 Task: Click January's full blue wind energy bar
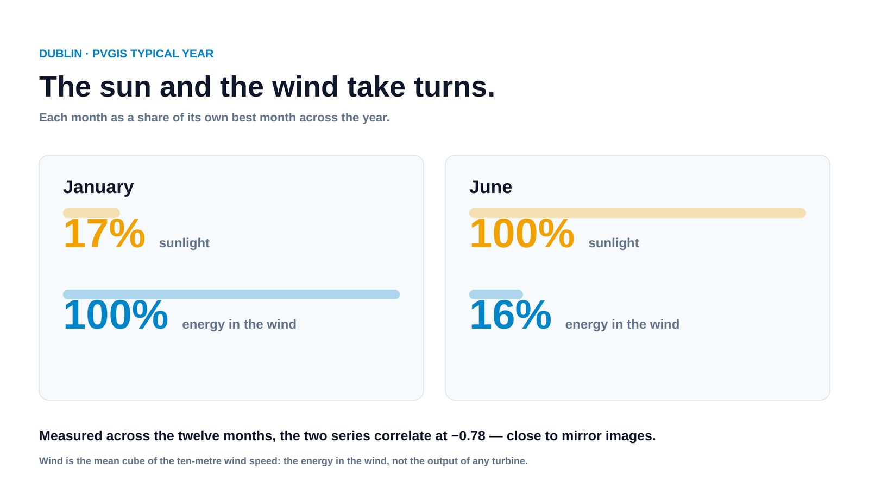coord(231,294)
